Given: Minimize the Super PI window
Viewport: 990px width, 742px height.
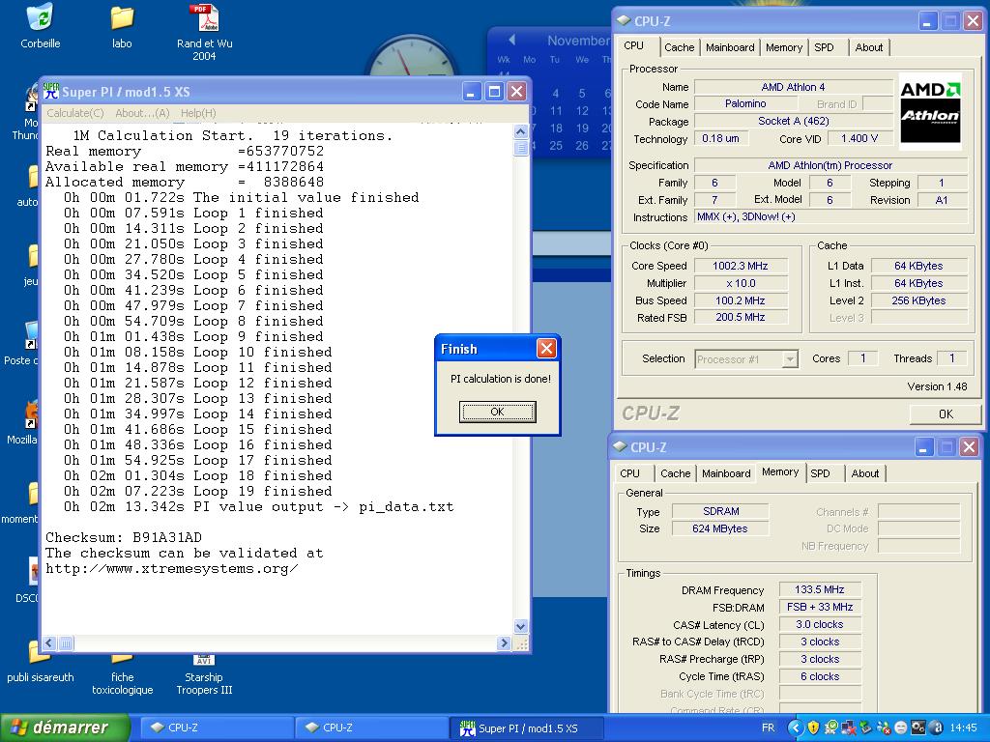Looking at the screenshot, I should click(471, 92).
